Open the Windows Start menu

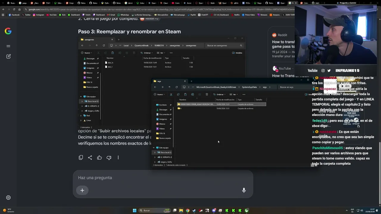[x=135, y=210]
